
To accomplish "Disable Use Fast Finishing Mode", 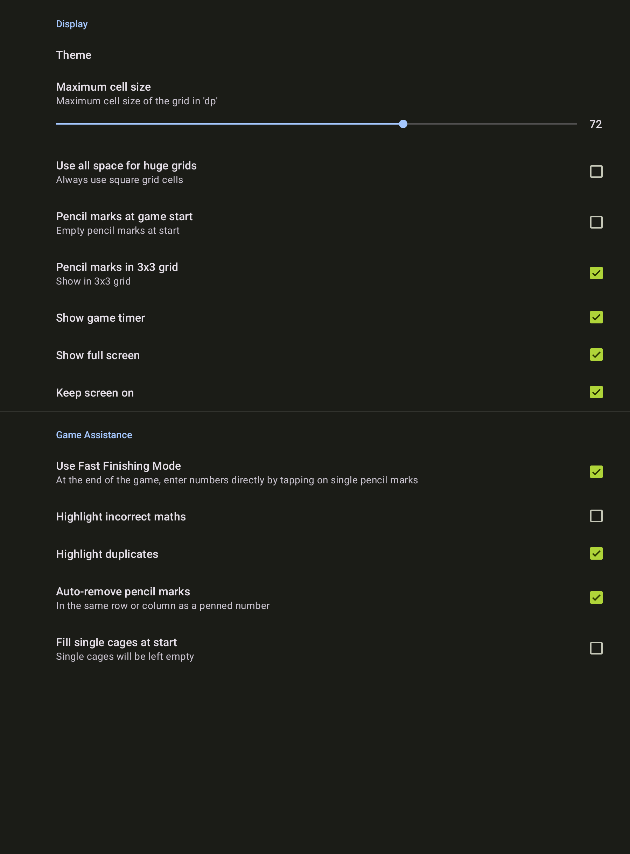I will pyautogui.click(x=596, y=472).
